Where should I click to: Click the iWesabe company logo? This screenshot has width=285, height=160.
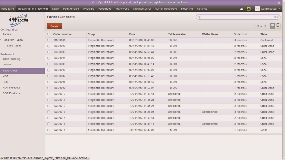point(19,20)
